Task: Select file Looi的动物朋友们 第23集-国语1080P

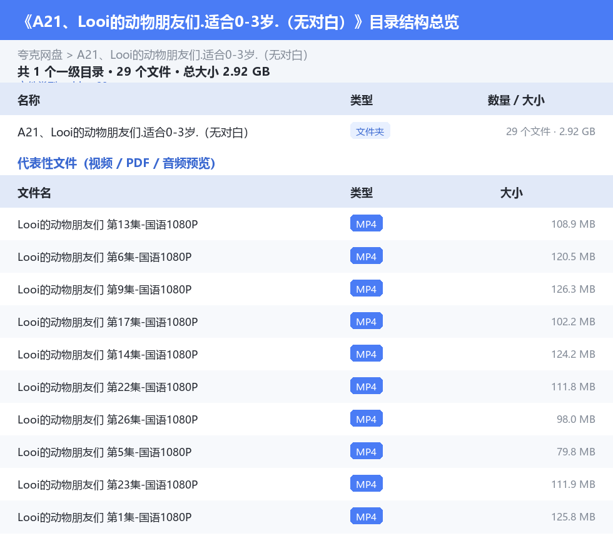Action: coord(108,484)
